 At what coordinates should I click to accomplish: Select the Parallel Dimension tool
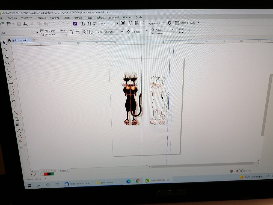15,107
